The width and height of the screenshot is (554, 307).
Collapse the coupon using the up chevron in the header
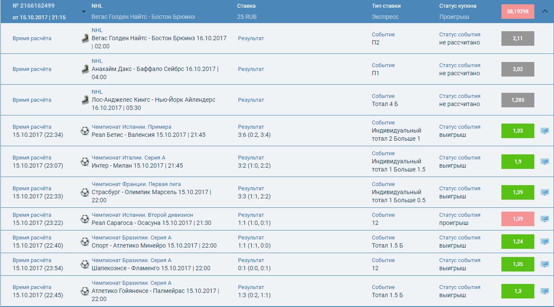point(545,12)
